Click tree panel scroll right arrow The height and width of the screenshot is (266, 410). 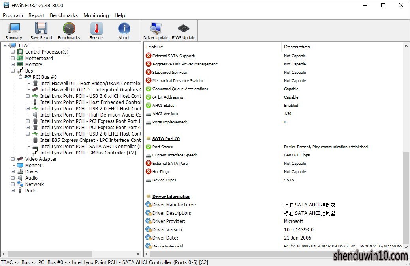click(138, 254)
